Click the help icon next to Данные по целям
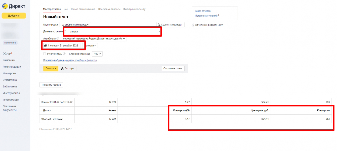 coord(65,32)
